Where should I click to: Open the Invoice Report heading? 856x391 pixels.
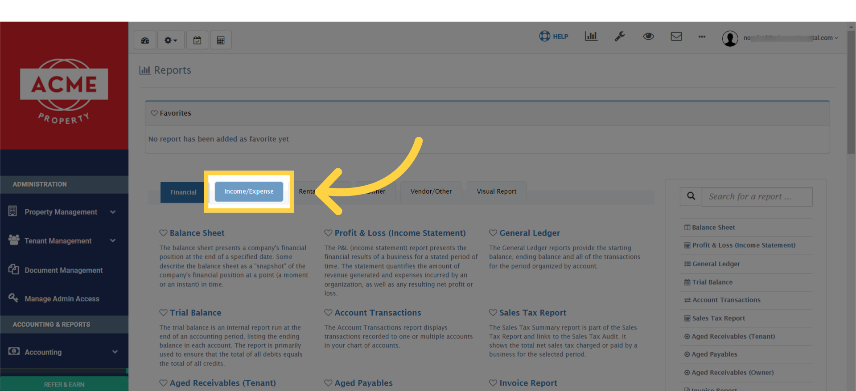coord(528,383)
